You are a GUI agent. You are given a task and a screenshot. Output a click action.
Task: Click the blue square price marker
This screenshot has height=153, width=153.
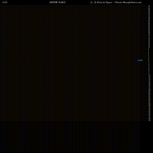pos(138,60)
